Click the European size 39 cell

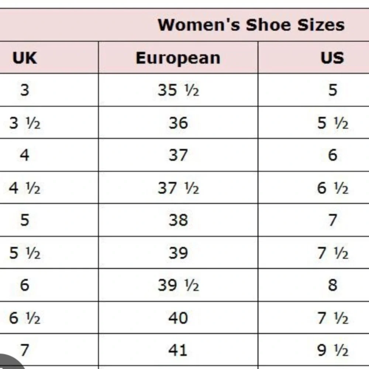click(x=178, y=253)
